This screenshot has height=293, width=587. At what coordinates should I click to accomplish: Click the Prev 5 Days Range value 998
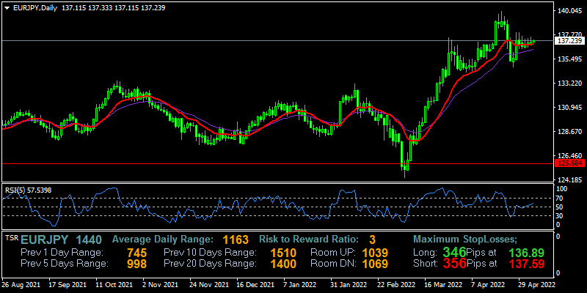(136, 264)
